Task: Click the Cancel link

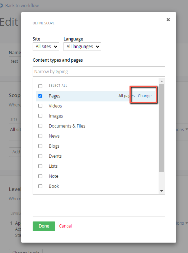Action: [x=65, y=226]
